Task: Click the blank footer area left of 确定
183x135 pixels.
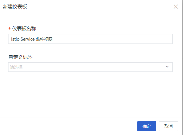Action: [x=68, y=126]
